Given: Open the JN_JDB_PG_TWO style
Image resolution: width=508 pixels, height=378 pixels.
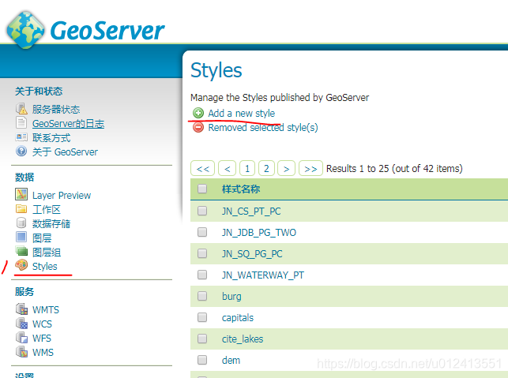Looking at the screenshot, I should coord(259,232).
